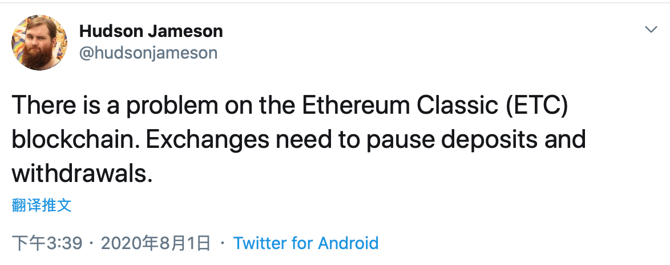Viewport: 670px width, 265px height.
Task: Expand the tweet options chevron
Action: click(651, 30)
